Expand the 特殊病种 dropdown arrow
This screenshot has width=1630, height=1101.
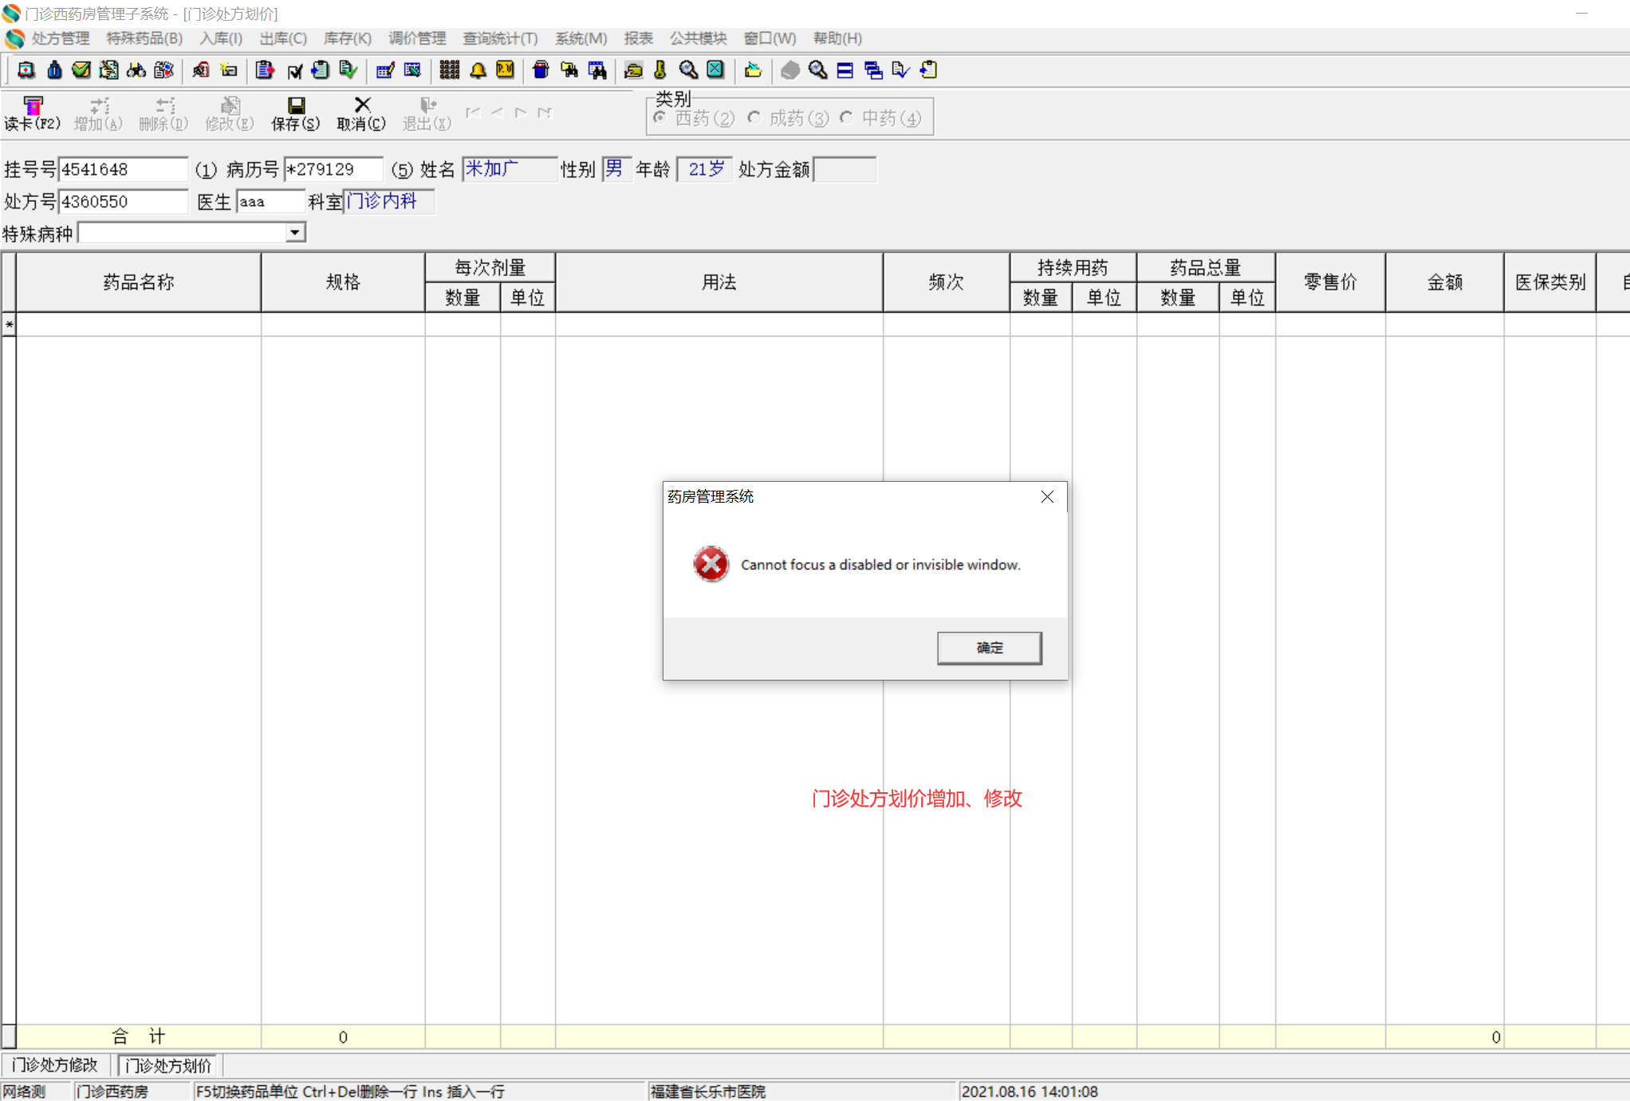click(x=295, y=233)
